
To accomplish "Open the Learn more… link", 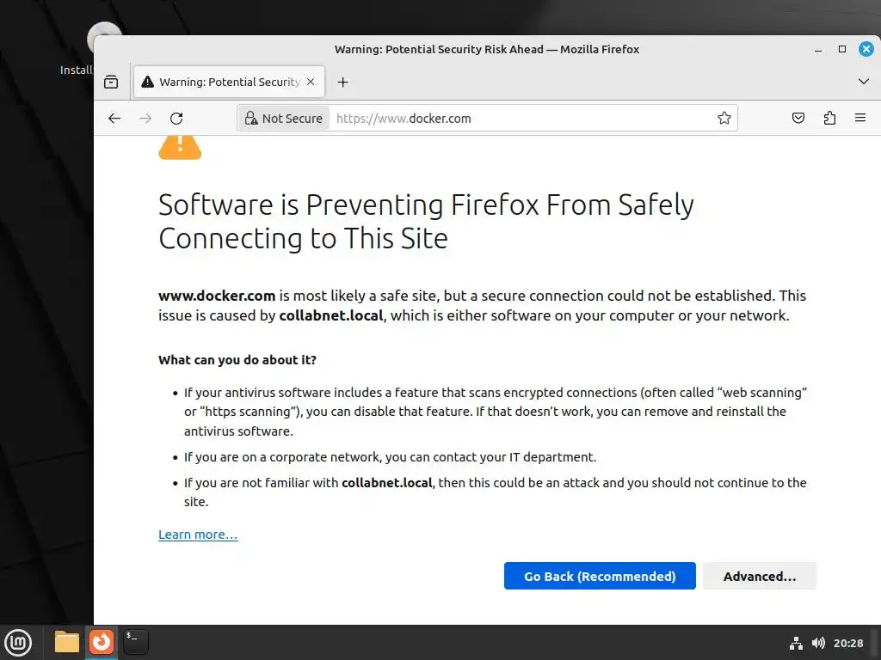I will click(x=198, y=535).
